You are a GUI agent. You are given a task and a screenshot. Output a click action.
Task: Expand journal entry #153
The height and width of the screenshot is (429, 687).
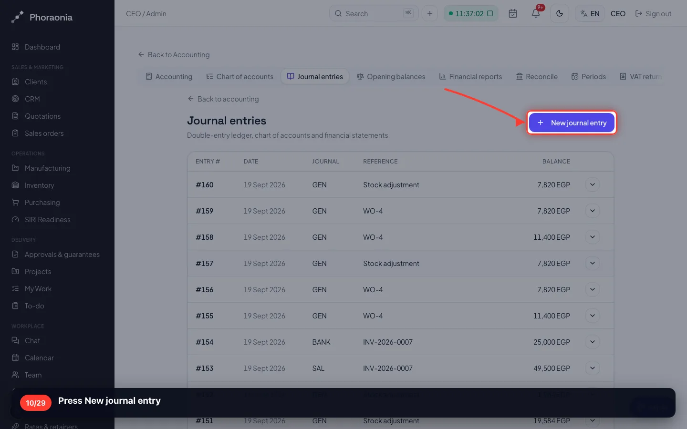pyautogui.click(x=593, y=368)
